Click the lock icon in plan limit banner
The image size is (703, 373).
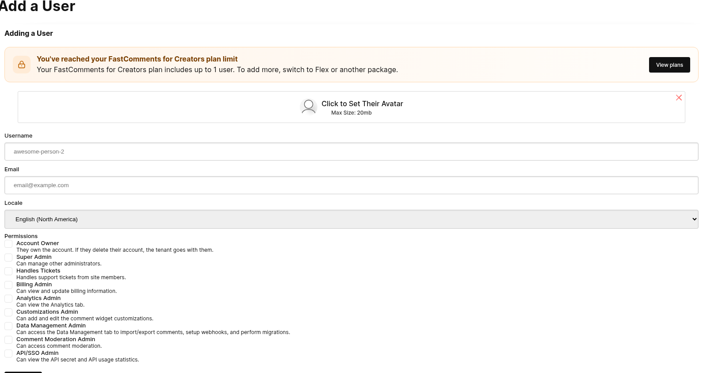(x=22, y=65)
